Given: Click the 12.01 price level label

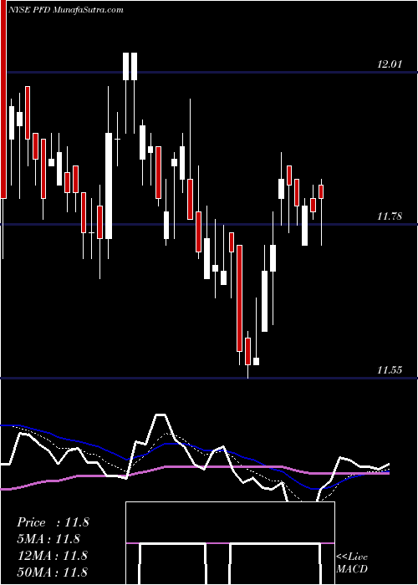Looking at the screenshot, I should click(x=390, y=64).
